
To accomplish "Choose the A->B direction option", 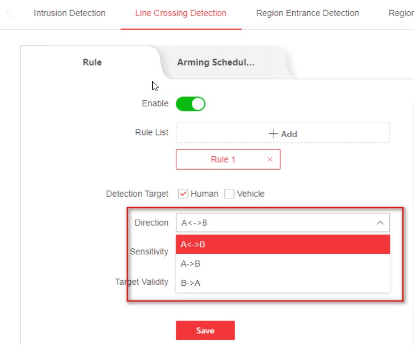I will 191,264.
